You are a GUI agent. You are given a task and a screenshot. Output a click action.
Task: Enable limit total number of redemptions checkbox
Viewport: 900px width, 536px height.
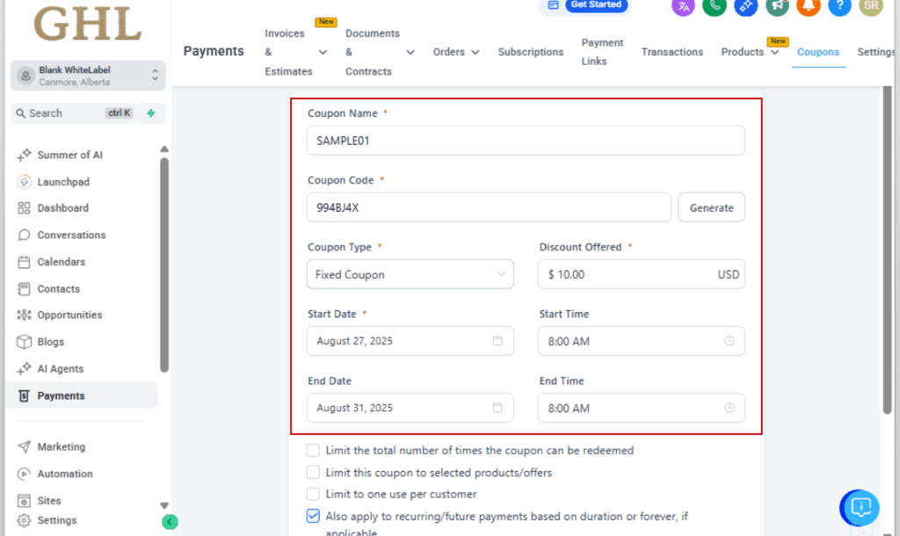[x=313, y=451]
